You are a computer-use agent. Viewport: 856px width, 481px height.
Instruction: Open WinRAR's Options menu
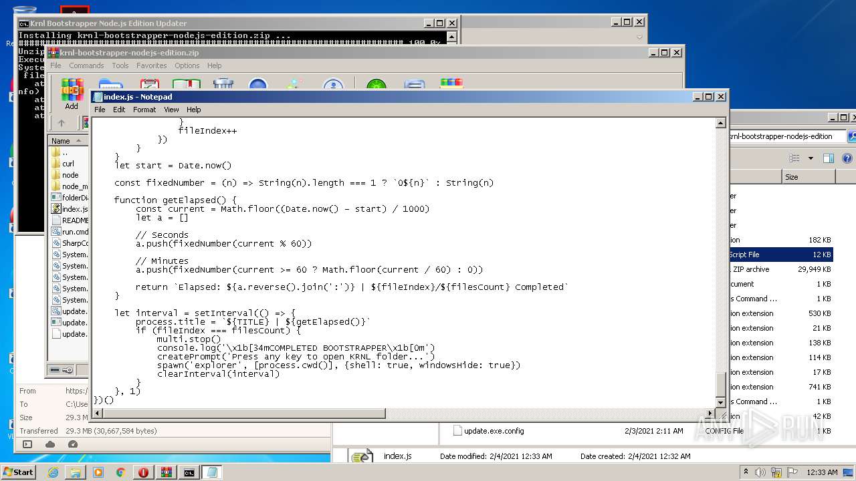187,65
